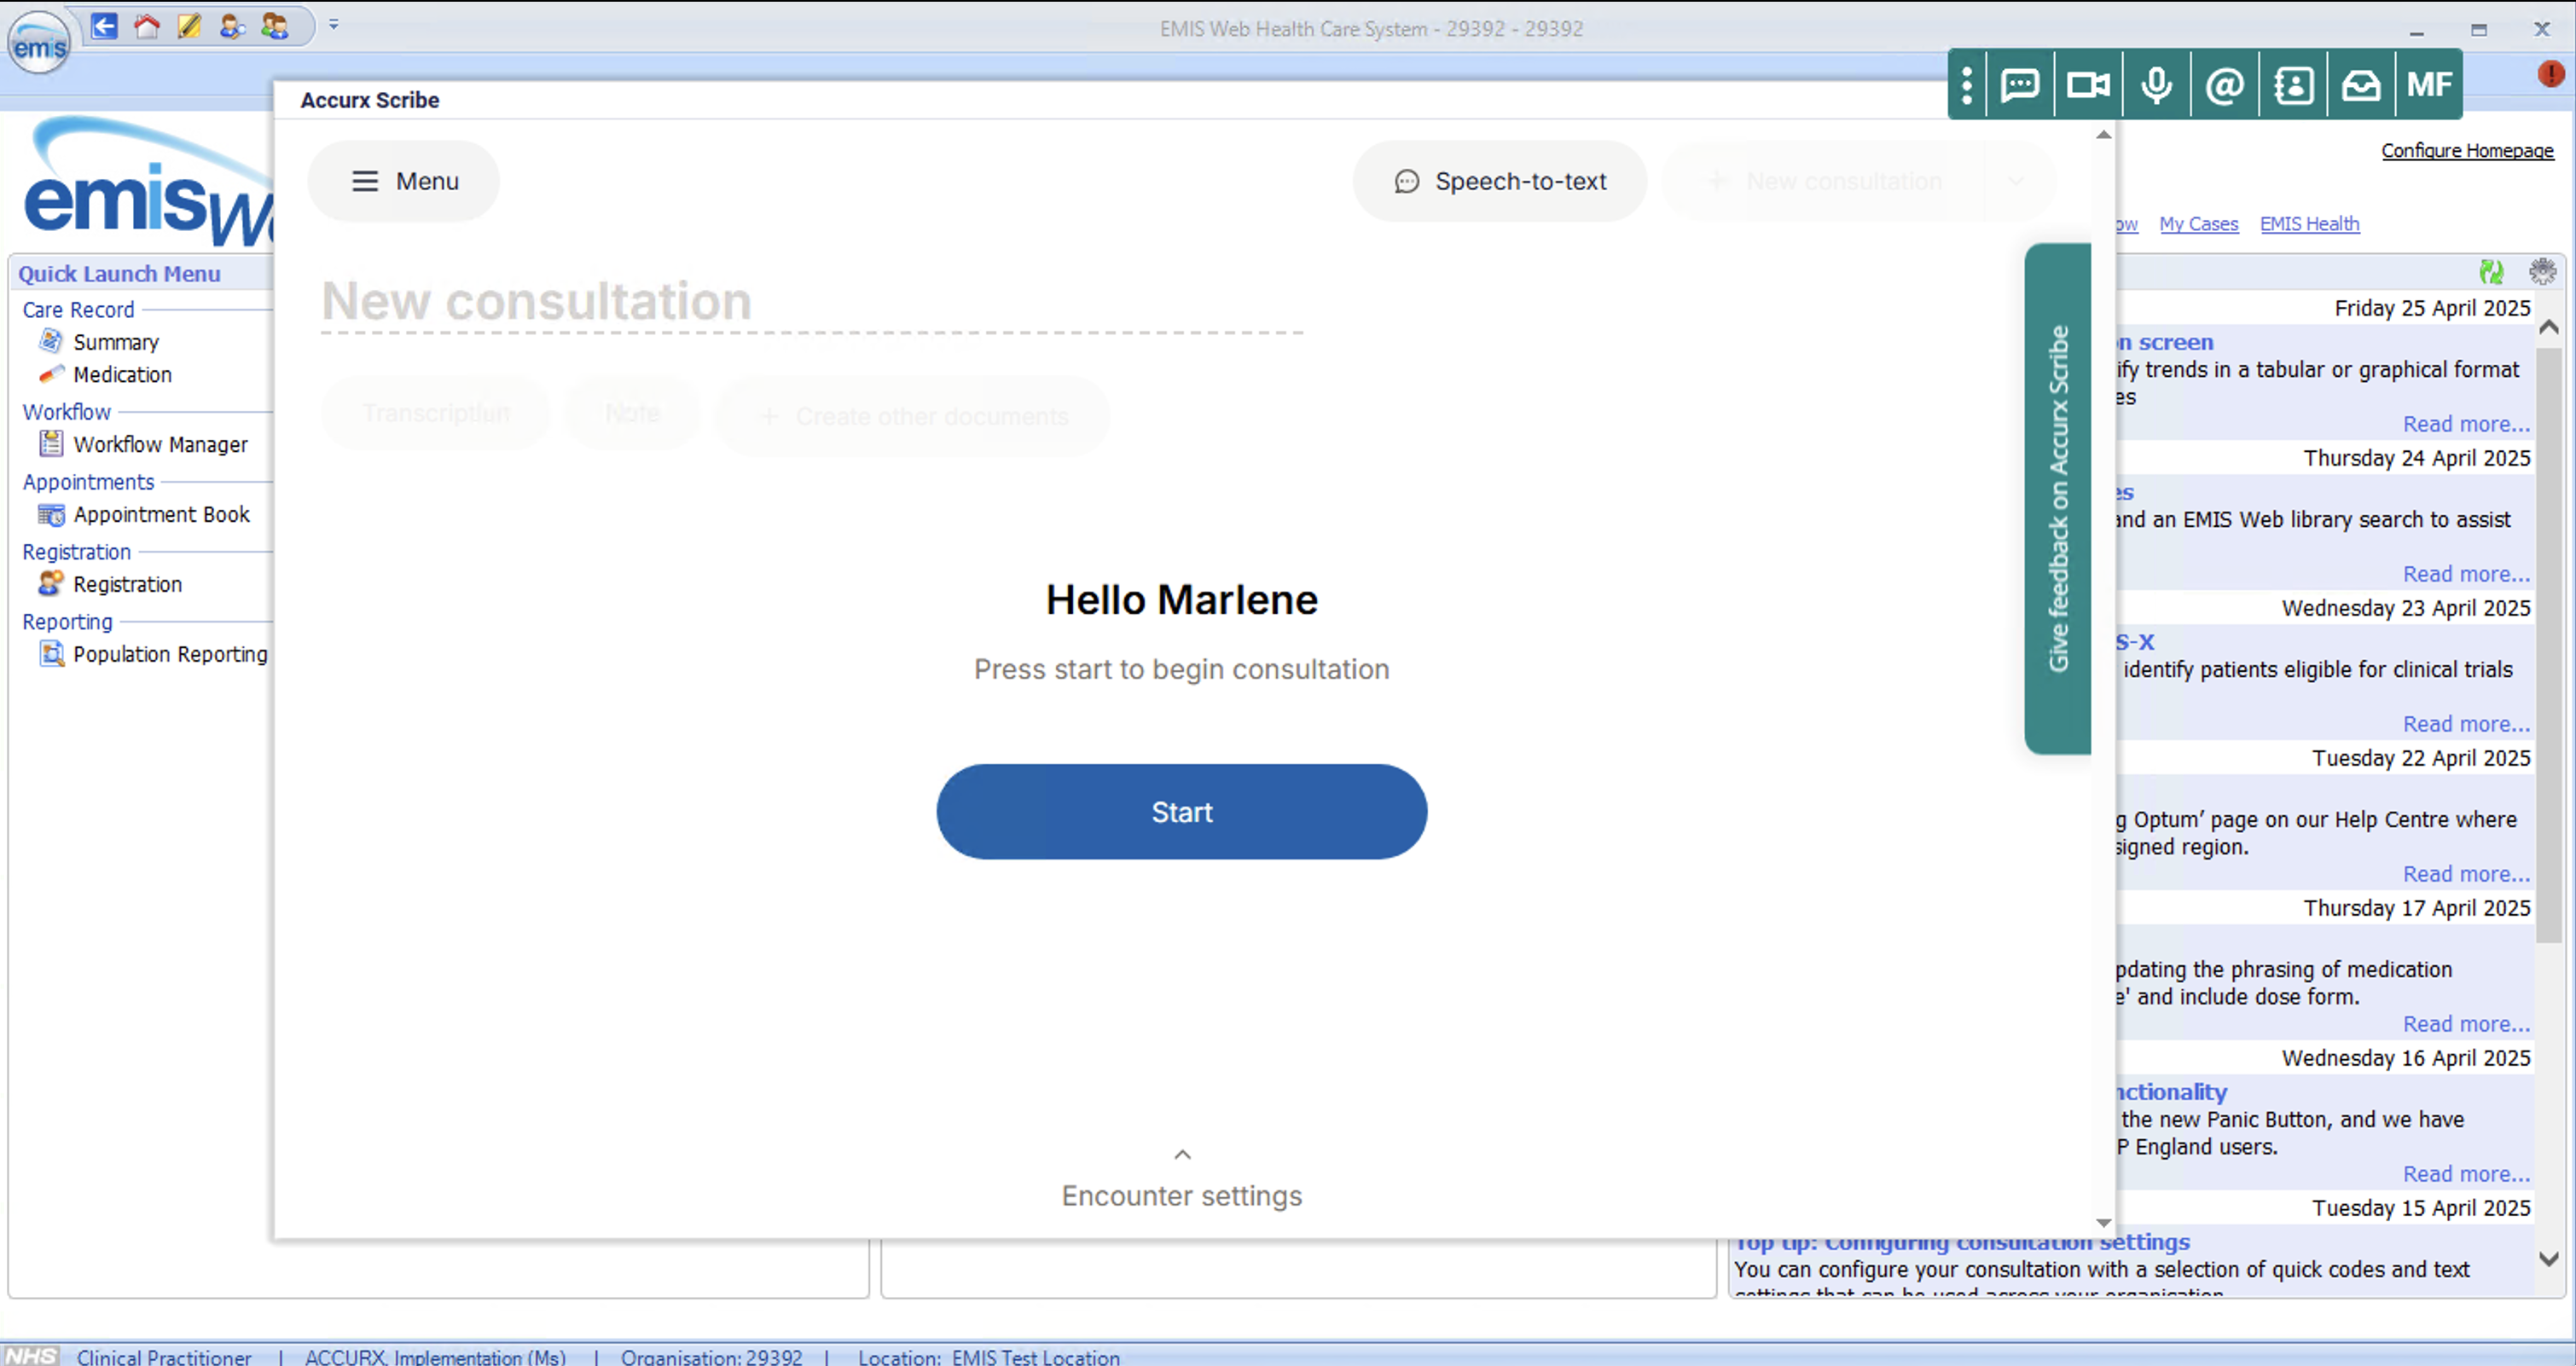Click the Population Reporting icon
This screenshot has height=1366, width=2576.
[x=51, y=654]
